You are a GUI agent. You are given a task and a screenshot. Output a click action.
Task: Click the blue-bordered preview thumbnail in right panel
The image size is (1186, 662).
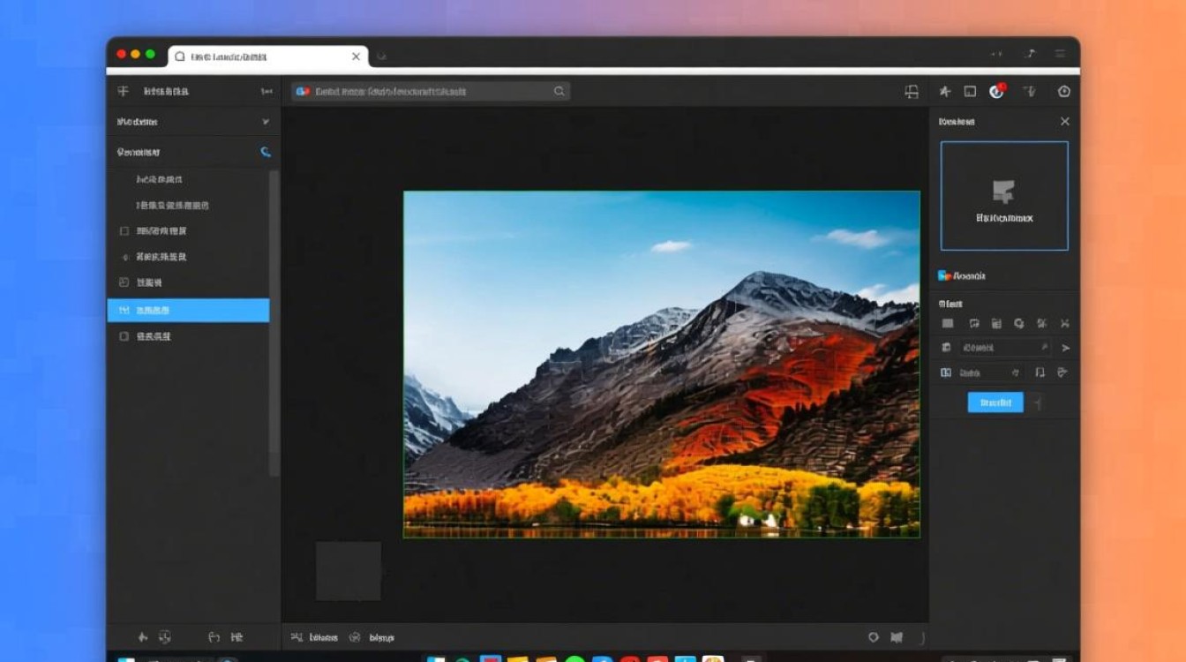[1004, 196]
